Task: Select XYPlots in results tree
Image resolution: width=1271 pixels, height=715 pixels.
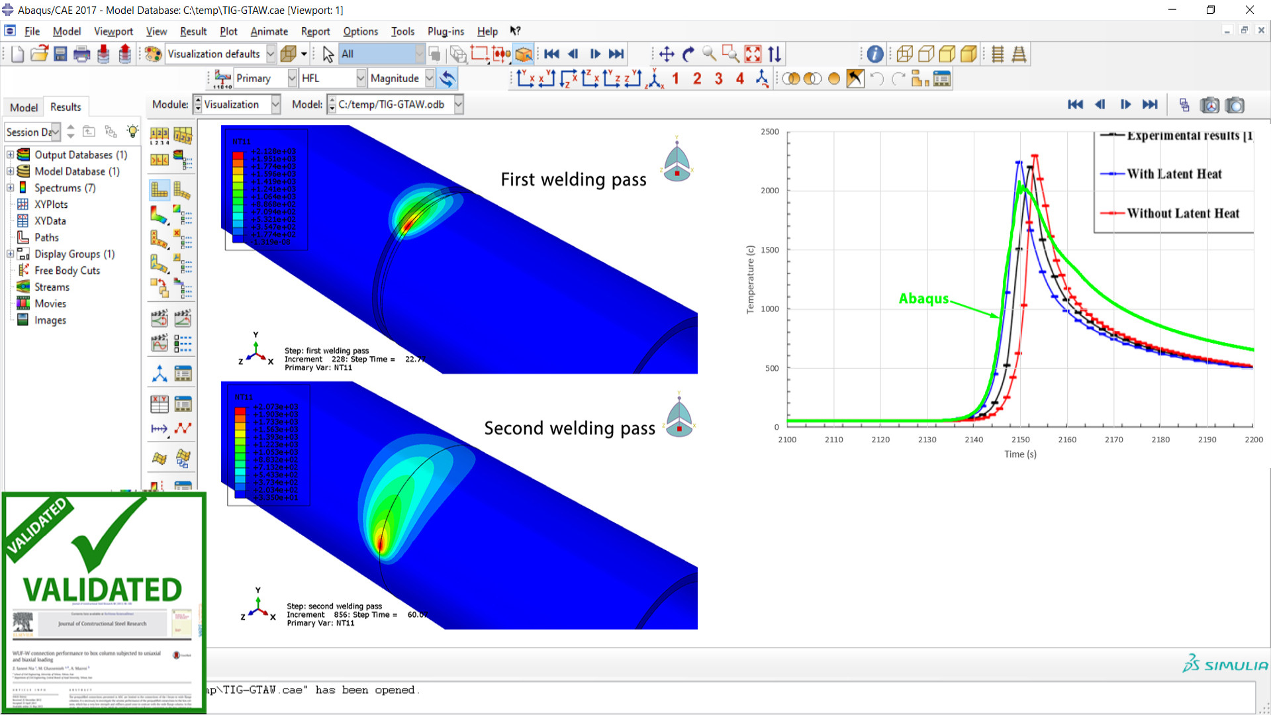Action: (x=51, y=204)
